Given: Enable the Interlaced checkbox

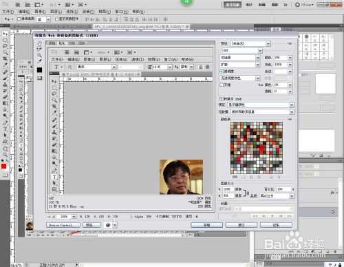Looking at the screenshot, I should pyautogui.click(x=222, y=85).
